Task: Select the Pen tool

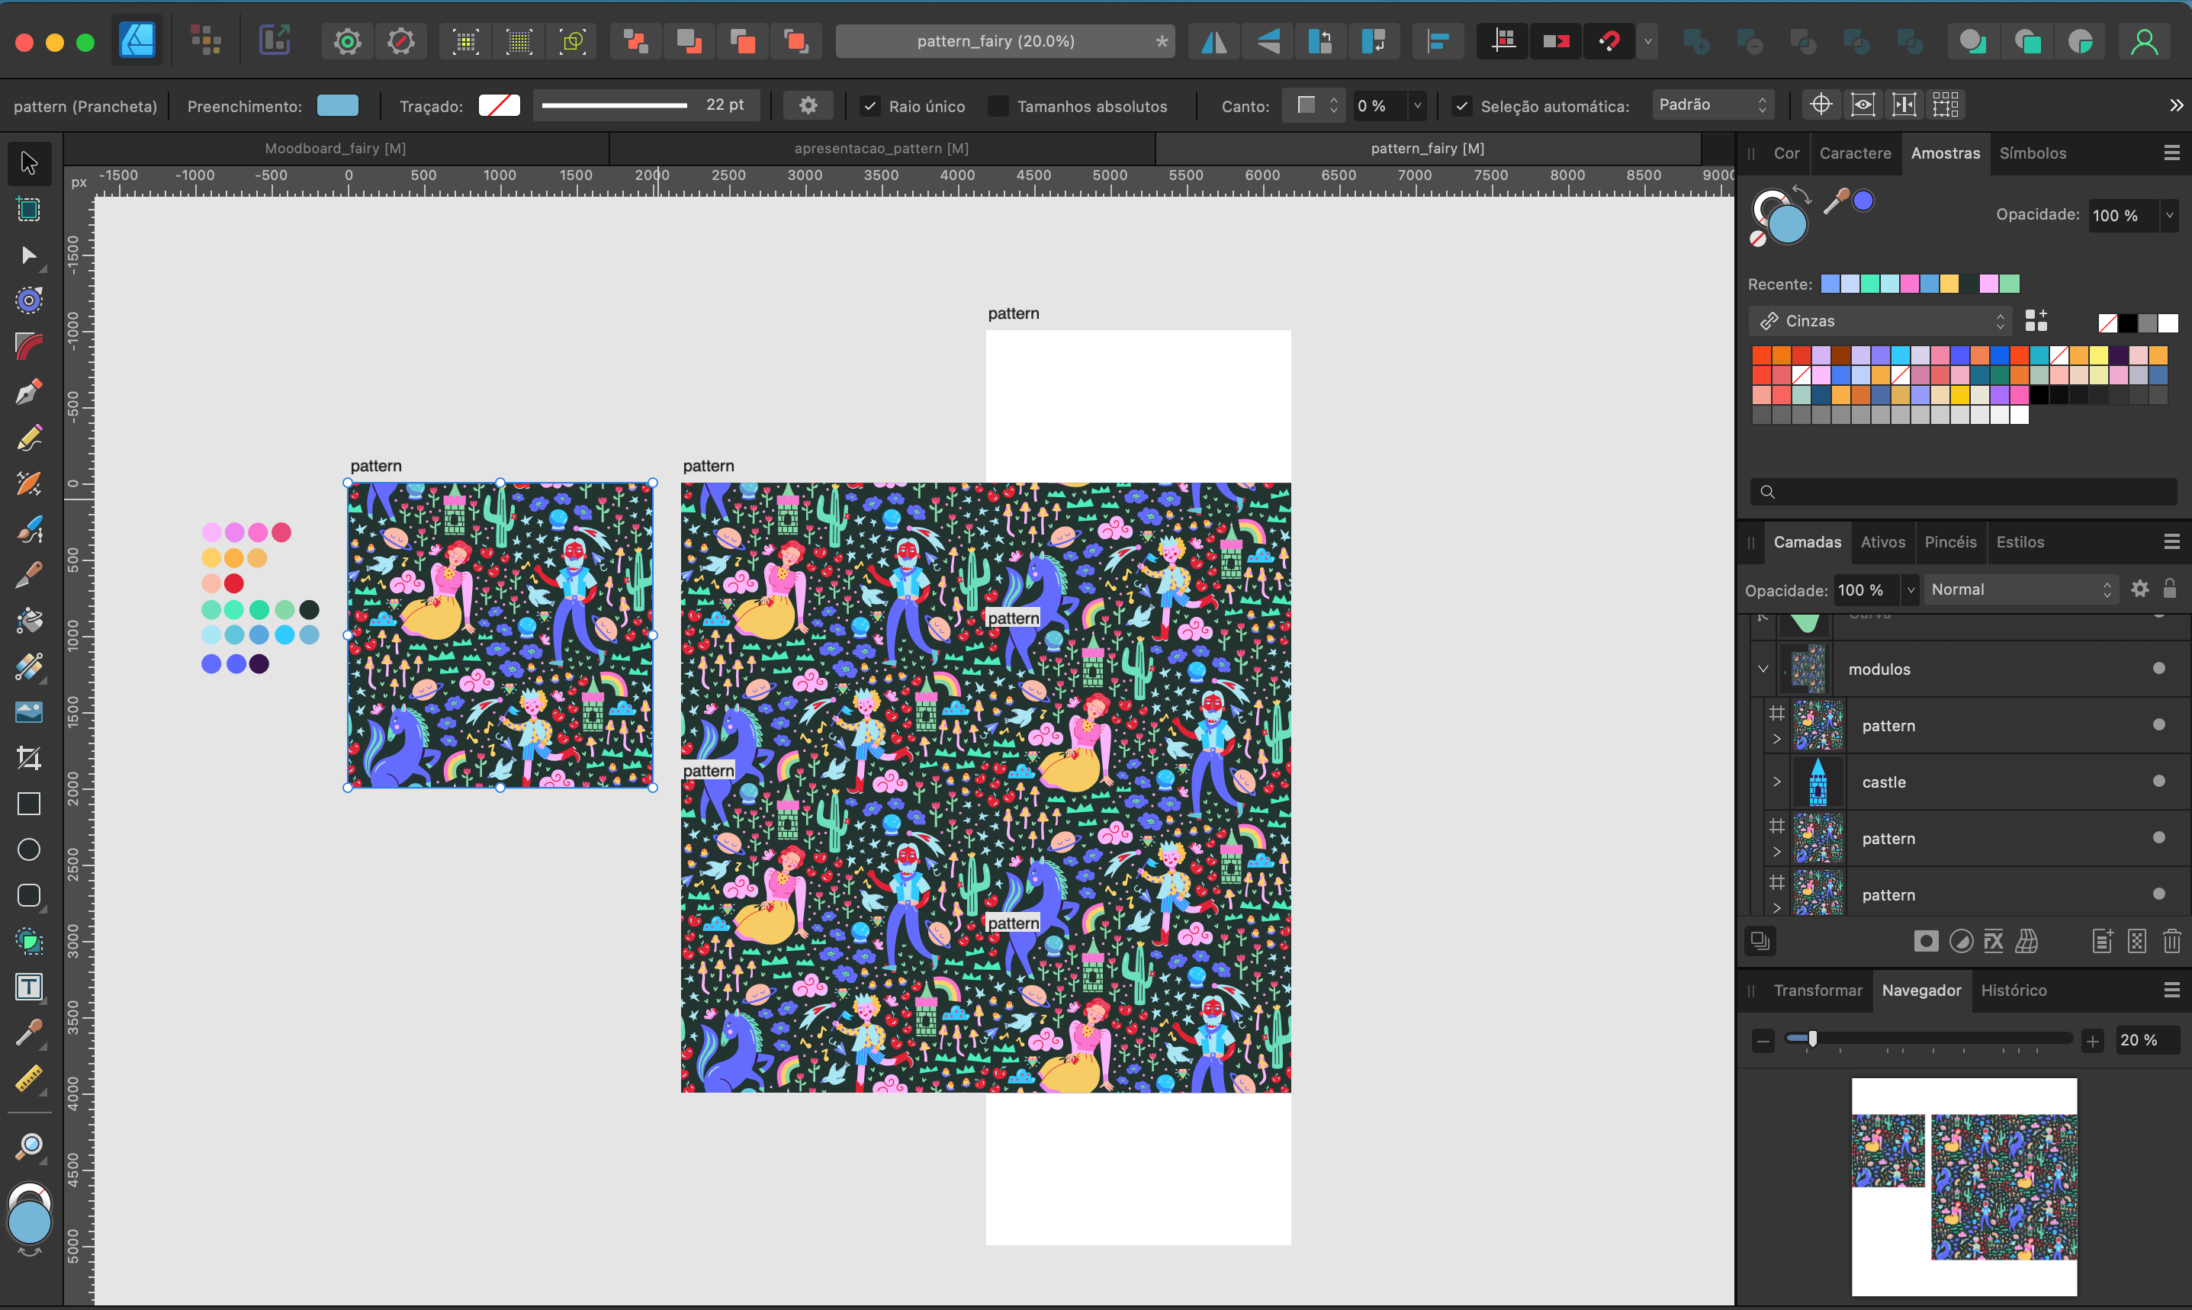Action: point(28,392)
